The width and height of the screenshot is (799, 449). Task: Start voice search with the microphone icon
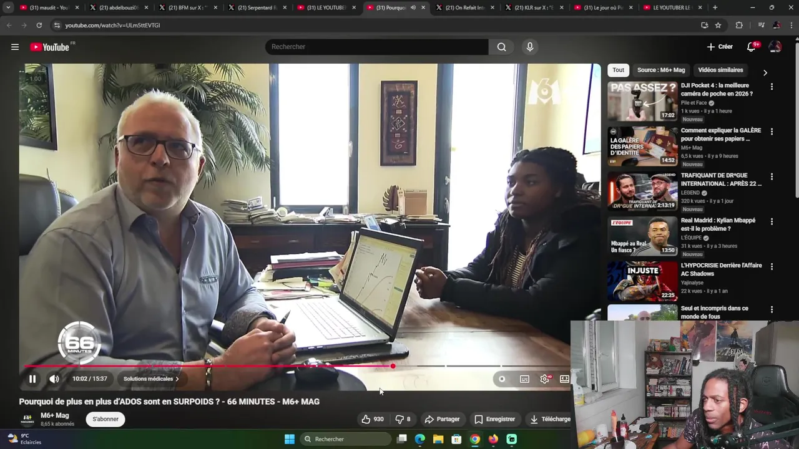530,47
